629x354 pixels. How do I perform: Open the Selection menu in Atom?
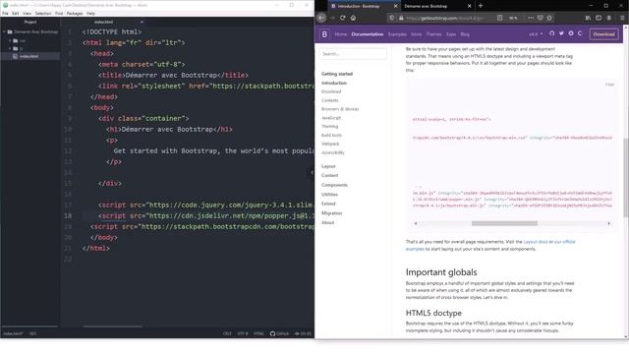[43, 13]
